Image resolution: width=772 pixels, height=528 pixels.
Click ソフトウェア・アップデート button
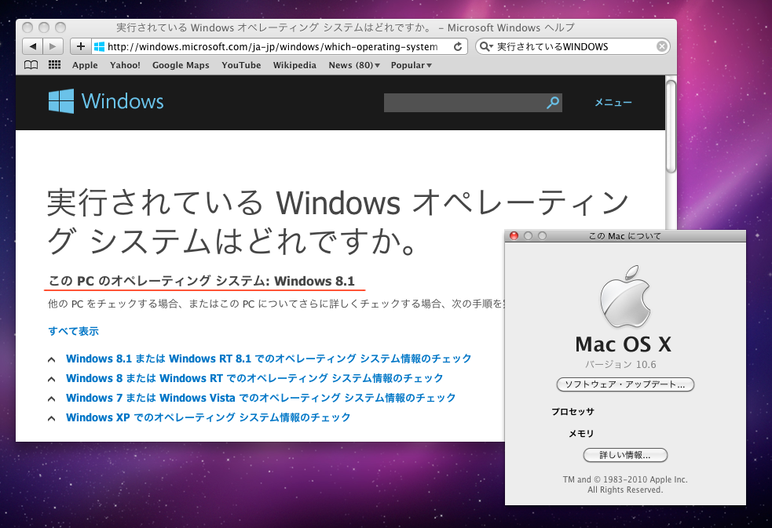click(x=625, y=384)
